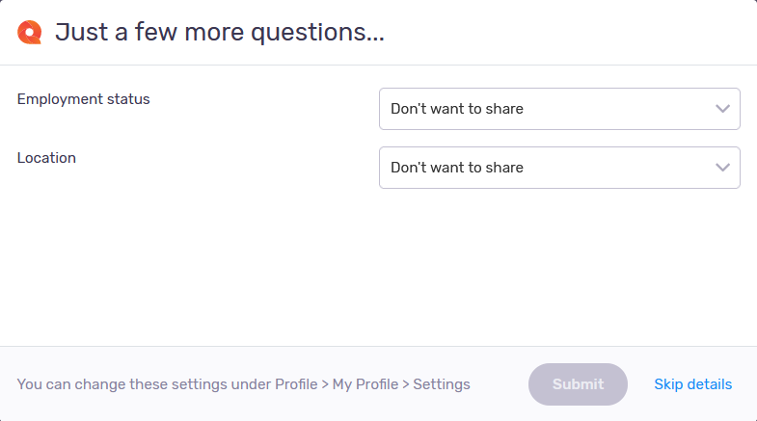Screen dimensions: 757x421
Task: Select "Don't want to share" text in Employment status
Action: coord(457,109)
